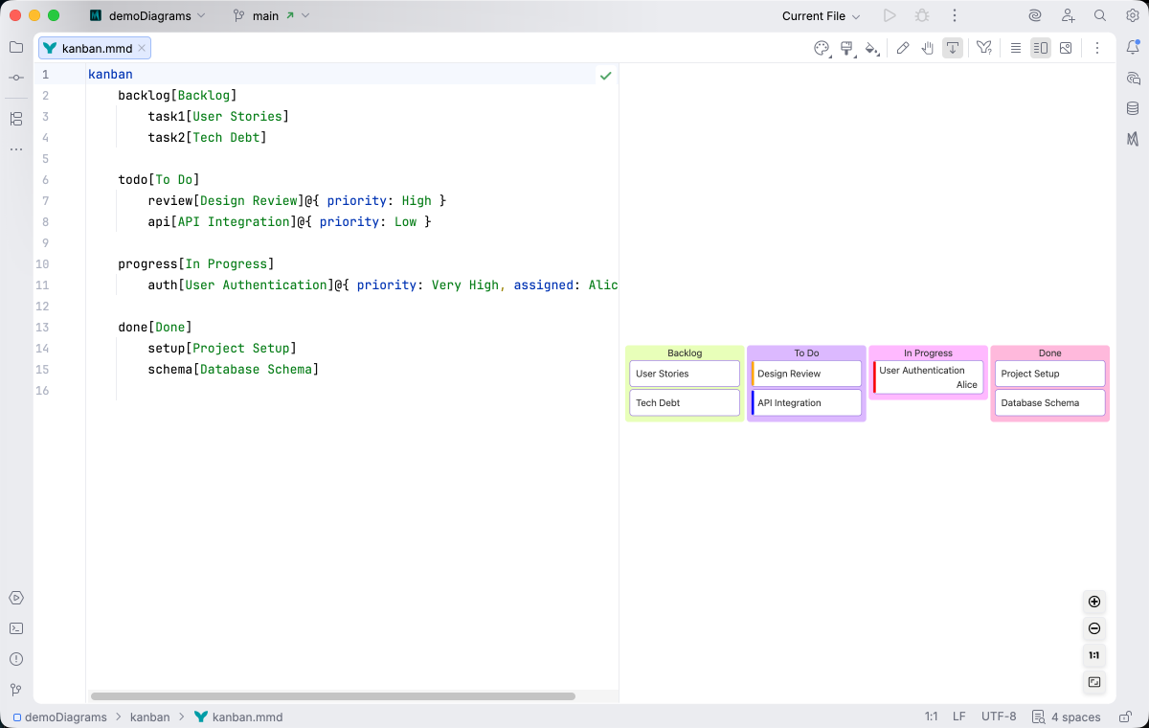
Task: Open the paint bucket background fill option
Action: pos(871,48)
